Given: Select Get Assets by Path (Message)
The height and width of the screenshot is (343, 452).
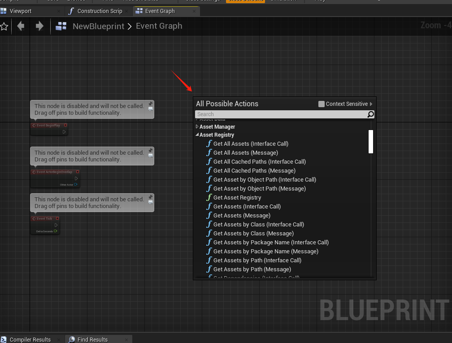Looking at the screenshot, I should click(x=252, y=269).
